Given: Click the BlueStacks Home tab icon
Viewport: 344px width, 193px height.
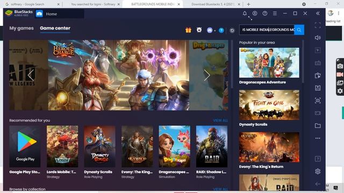Looking at the screenshot, I should tap(39, 14).
